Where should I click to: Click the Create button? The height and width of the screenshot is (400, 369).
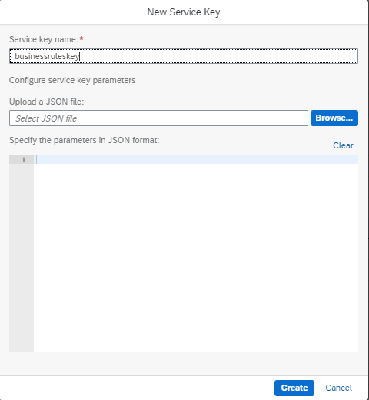tap(294, 388)
